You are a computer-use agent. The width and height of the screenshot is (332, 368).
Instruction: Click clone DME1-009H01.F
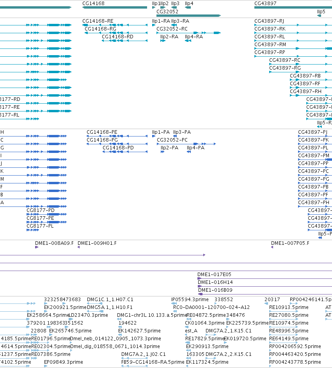coord(79,247)
